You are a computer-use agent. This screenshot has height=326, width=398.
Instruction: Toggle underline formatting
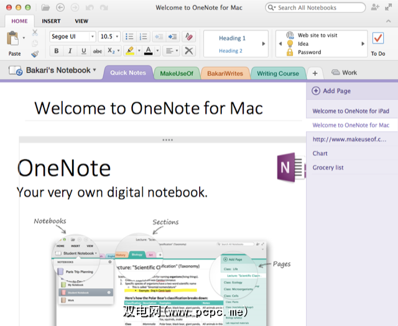(83, 51)
